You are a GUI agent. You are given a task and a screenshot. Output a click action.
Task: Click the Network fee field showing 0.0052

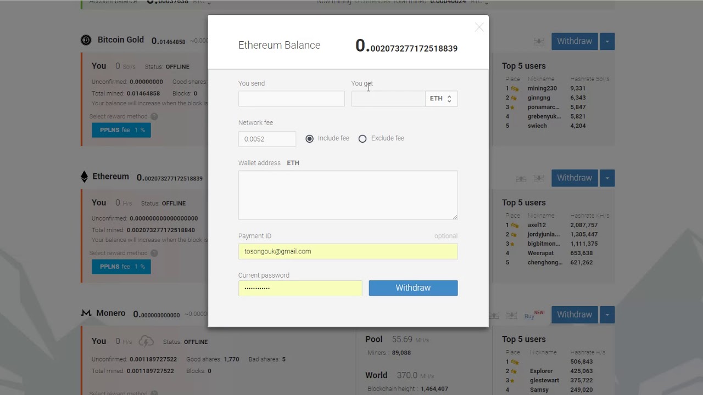click(267, 139)
